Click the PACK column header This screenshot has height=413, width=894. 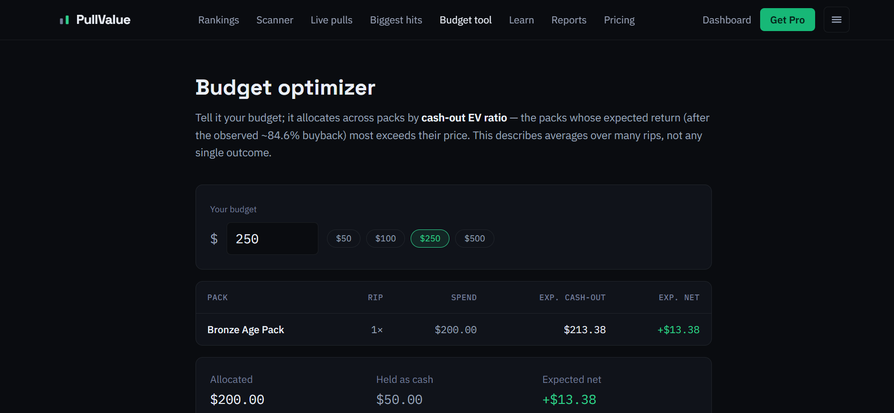[x=218, y=297]
